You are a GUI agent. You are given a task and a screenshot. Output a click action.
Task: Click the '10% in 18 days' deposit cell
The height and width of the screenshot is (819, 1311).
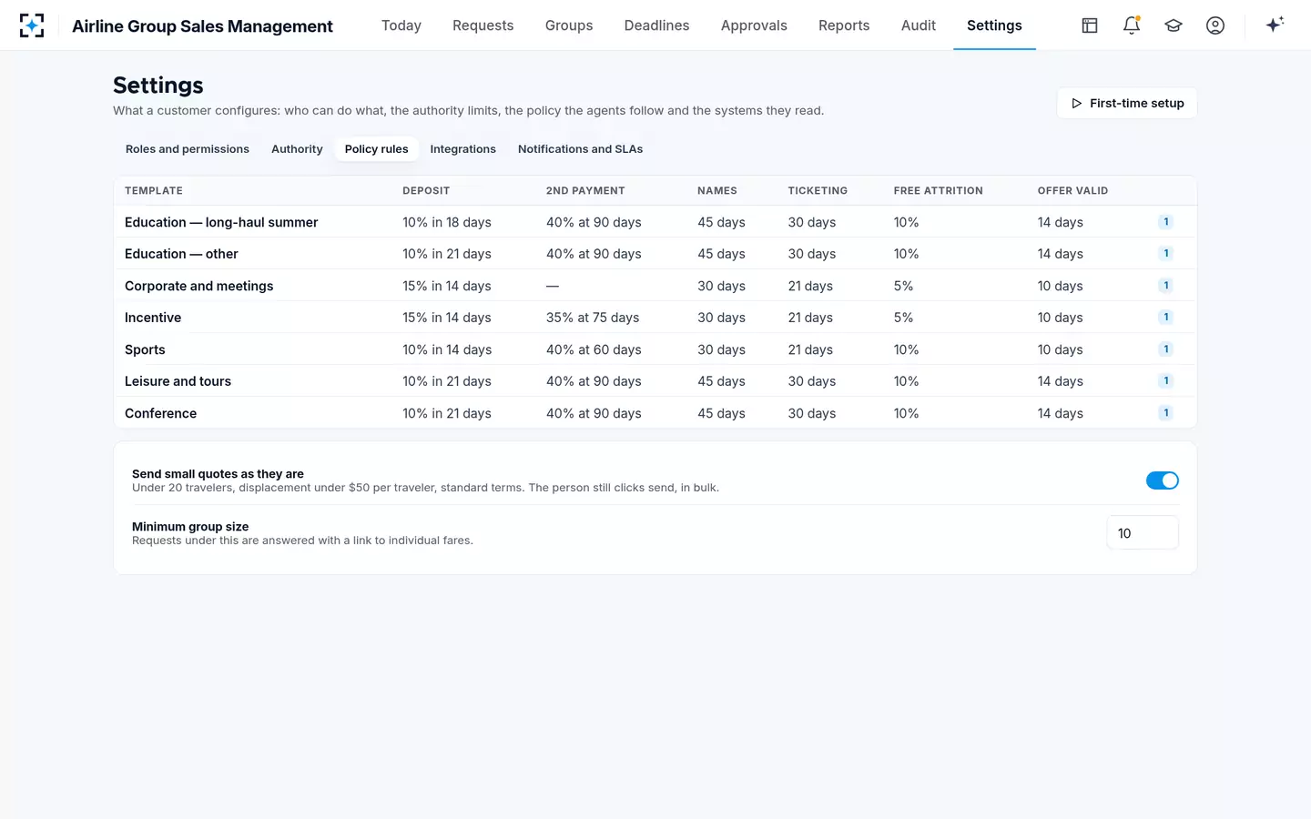(447, 222)
